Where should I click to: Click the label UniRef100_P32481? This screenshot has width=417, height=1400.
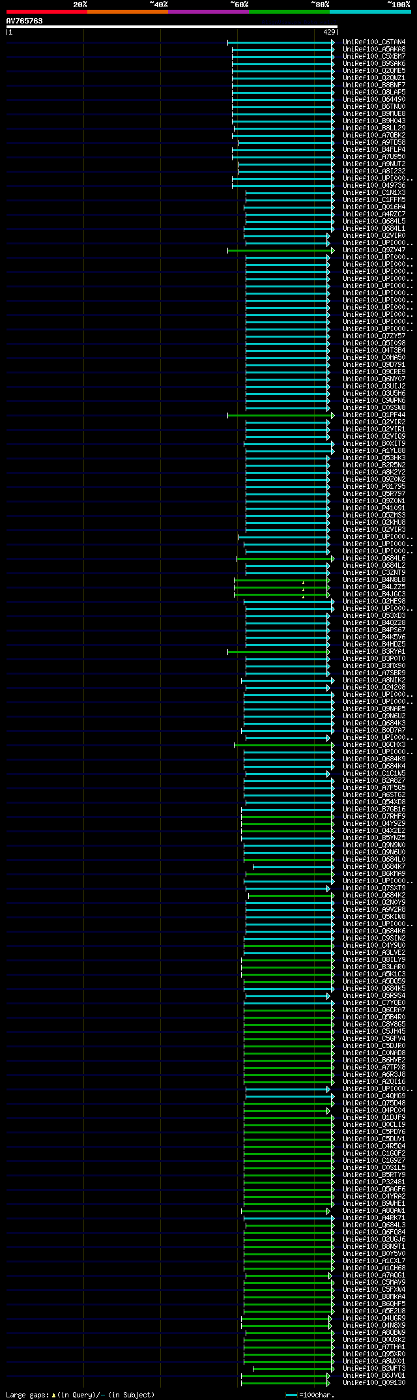pyautogui.click(x=374, y=1182)
